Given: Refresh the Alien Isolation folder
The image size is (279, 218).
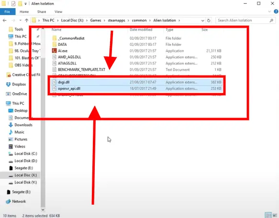Looking at the screenshot, I should [209, 21].
